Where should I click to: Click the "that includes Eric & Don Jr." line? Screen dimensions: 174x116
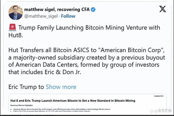[45, 72]
